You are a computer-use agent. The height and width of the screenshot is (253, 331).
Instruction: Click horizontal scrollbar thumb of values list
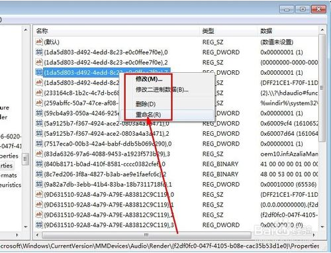(x=146, y=235)
